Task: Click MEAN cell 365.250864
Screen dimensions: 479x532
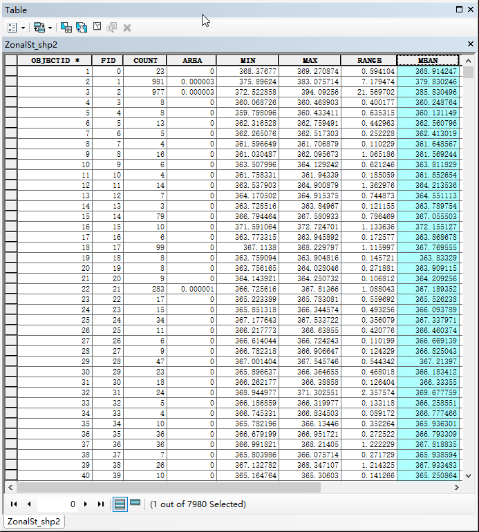Action: click(x=428, y=475)
